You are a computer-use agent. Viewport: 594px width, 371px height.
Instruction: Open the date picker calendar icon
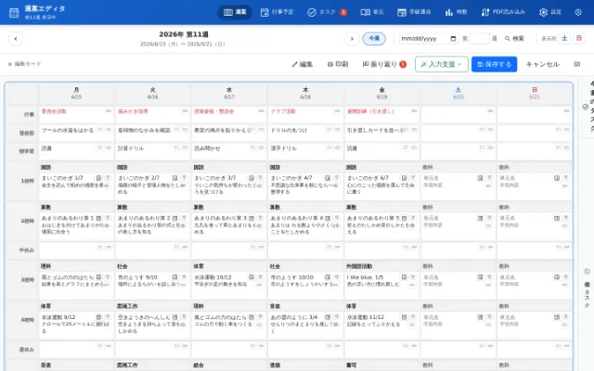click(x=453, y=39)
